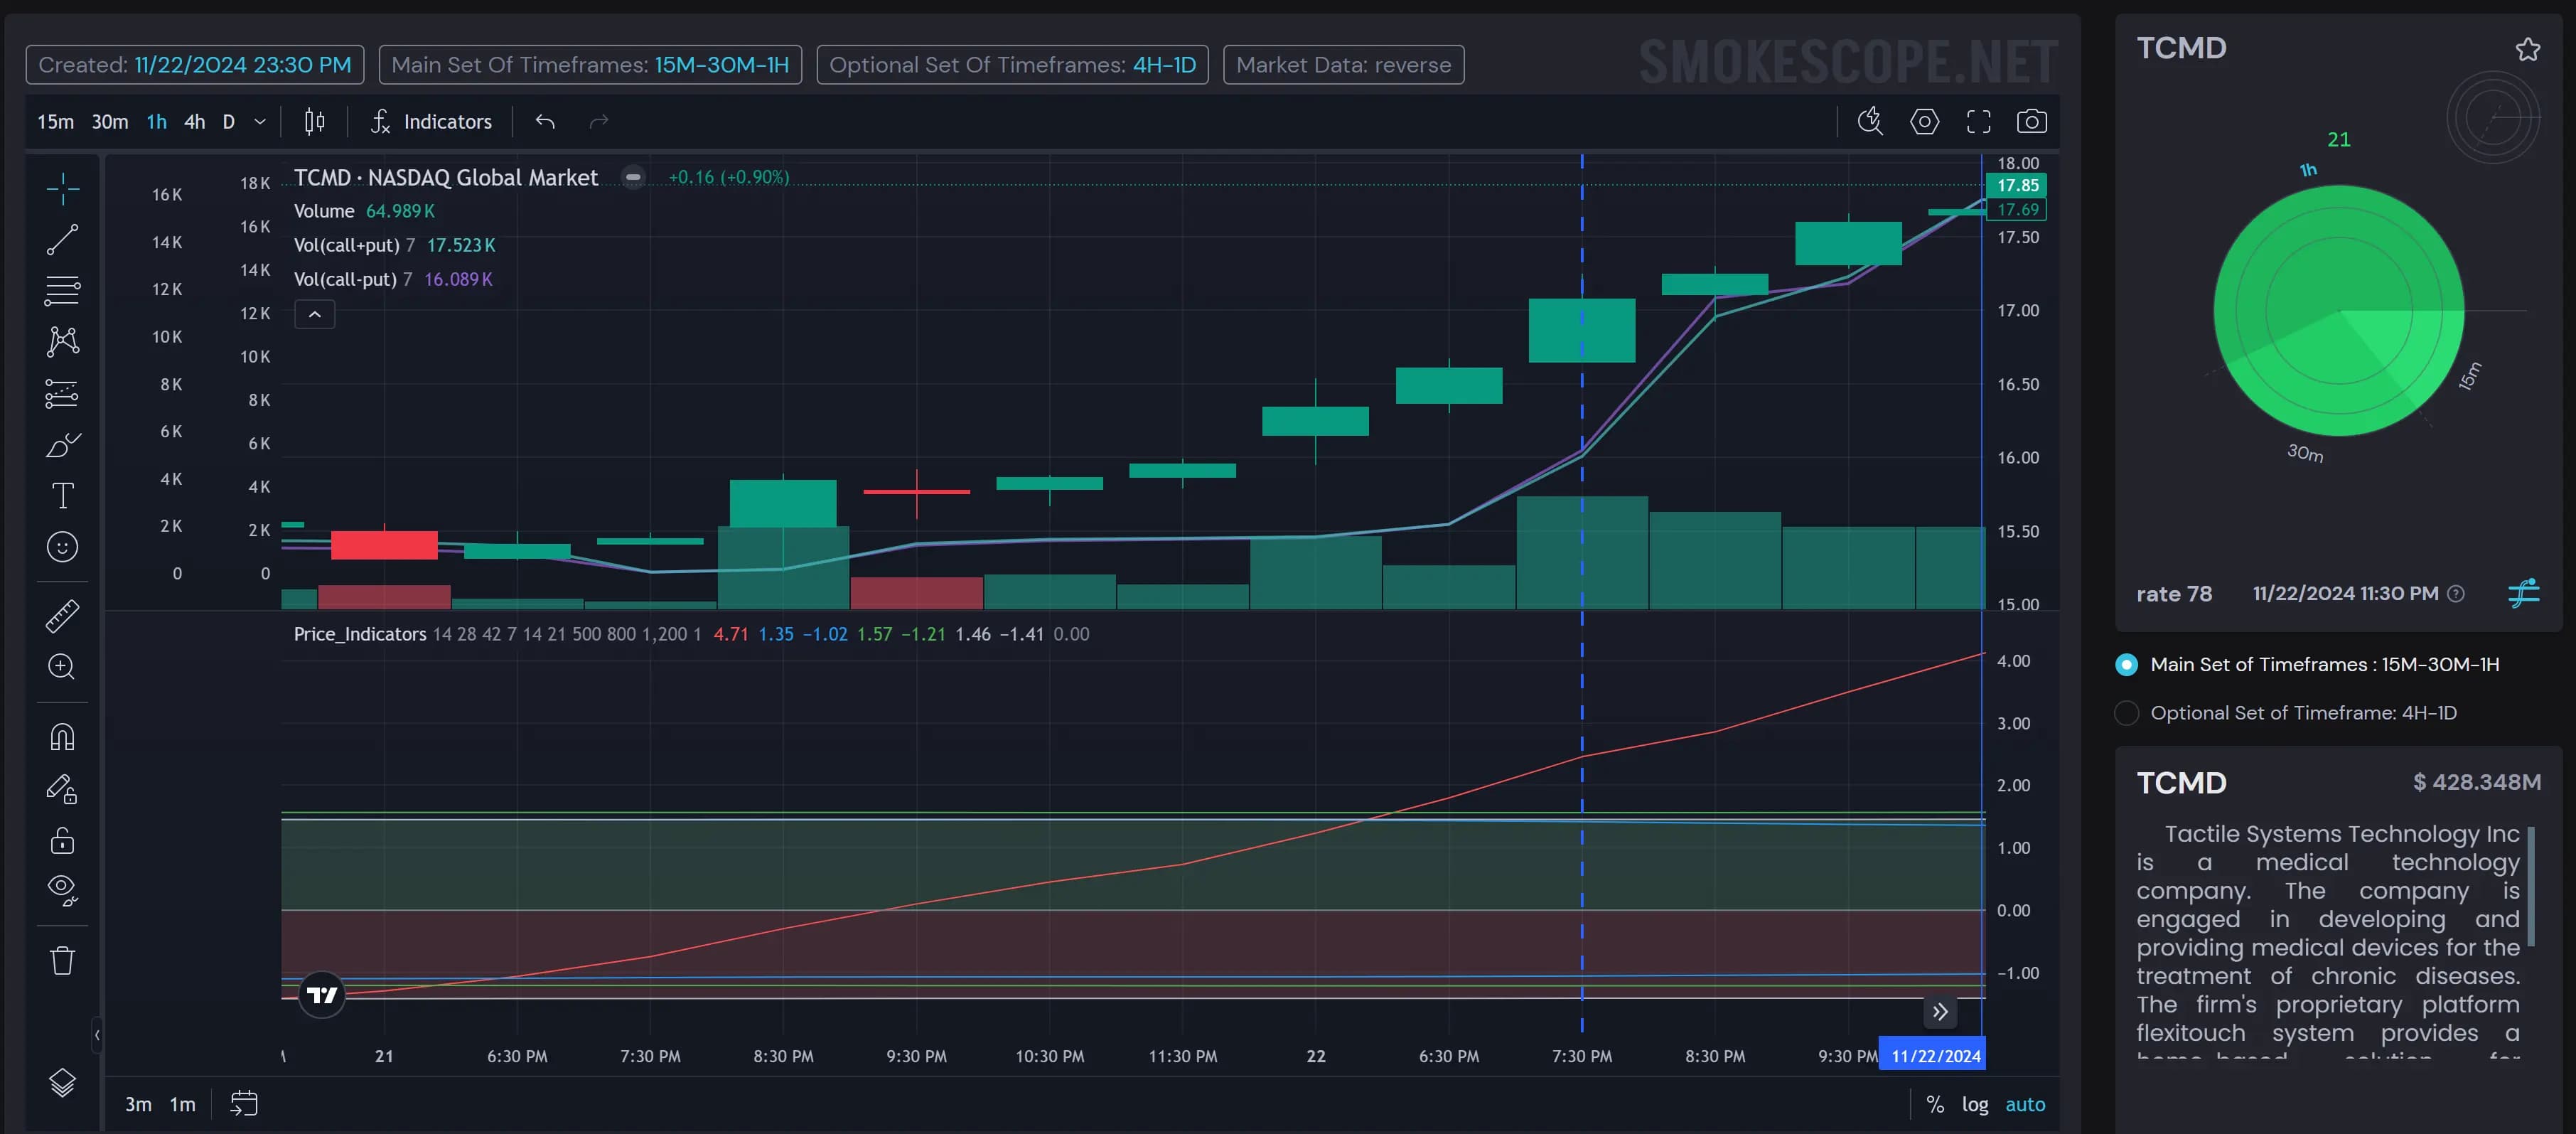Image resolution: width=2576 pixels, height=1134 pixels.
Task: Toggle percent scale mode
Action: point(1935,1104)
